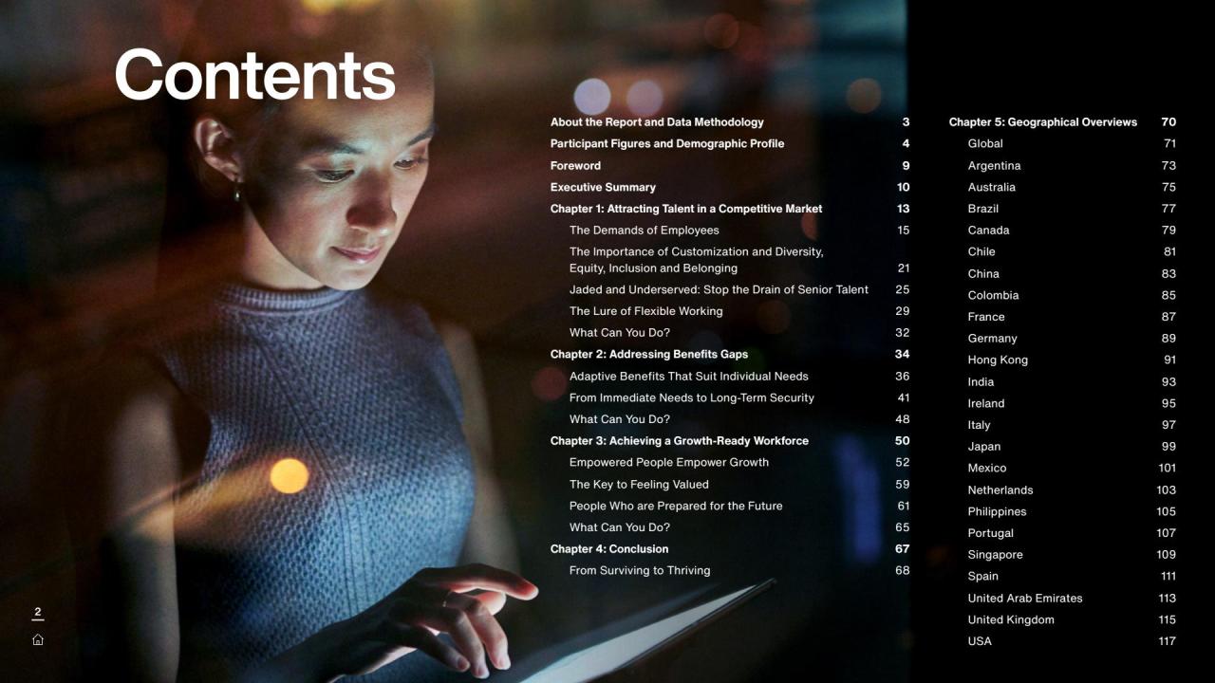Select Brazil in the country list
Viewport: 1215px width, 683px height.
point(983,209)
